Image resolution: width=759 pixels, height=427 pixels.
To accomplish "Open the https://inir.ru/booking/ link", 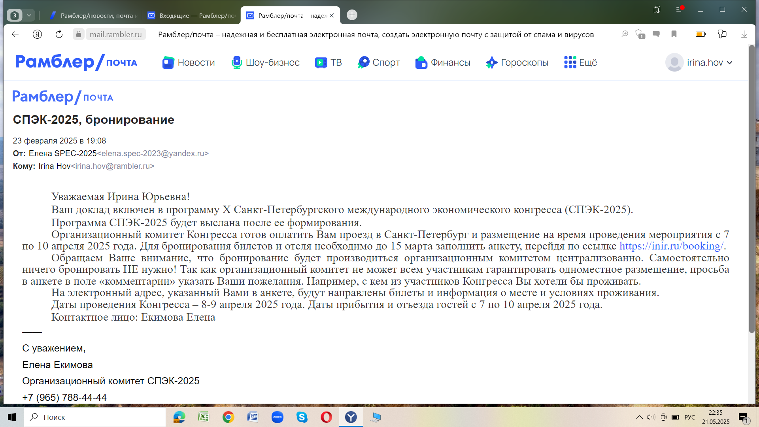I will (x=671, y=246).
